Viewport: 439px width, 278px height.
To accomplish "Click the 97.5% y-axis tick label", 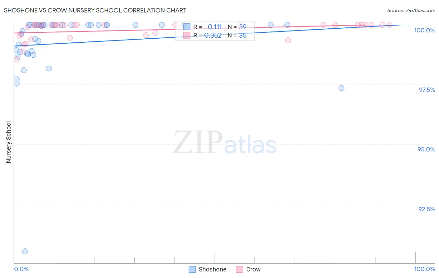I will pos(427,90).
